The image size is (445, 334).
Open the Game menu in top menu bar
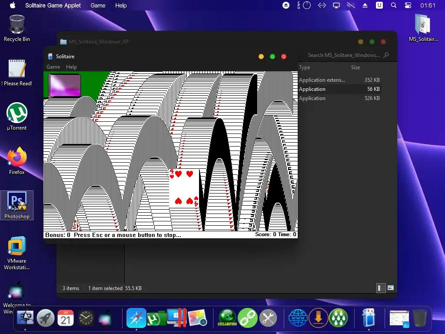click(98, 5)
